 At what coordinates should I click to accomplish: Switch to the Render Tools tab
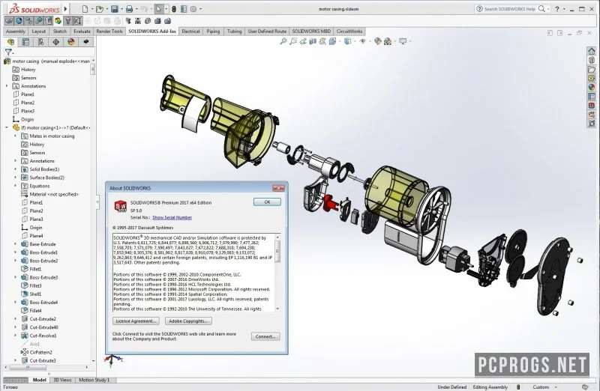[x=109, y=31]
